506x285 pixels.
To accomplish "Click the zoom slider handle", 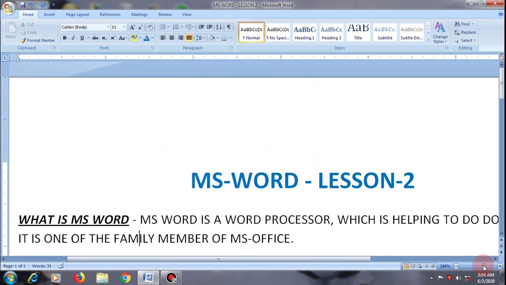I will coord(484,266).
